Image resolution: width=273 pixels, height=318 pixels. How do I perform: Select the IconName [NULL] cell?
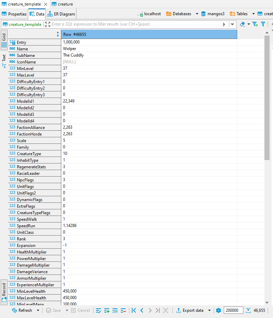pyautogui.click(x=149, y=62)
